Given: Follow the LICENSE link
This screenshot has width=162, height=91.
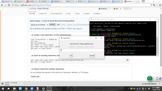Looking at the screenshot, I should click(69, 29).
